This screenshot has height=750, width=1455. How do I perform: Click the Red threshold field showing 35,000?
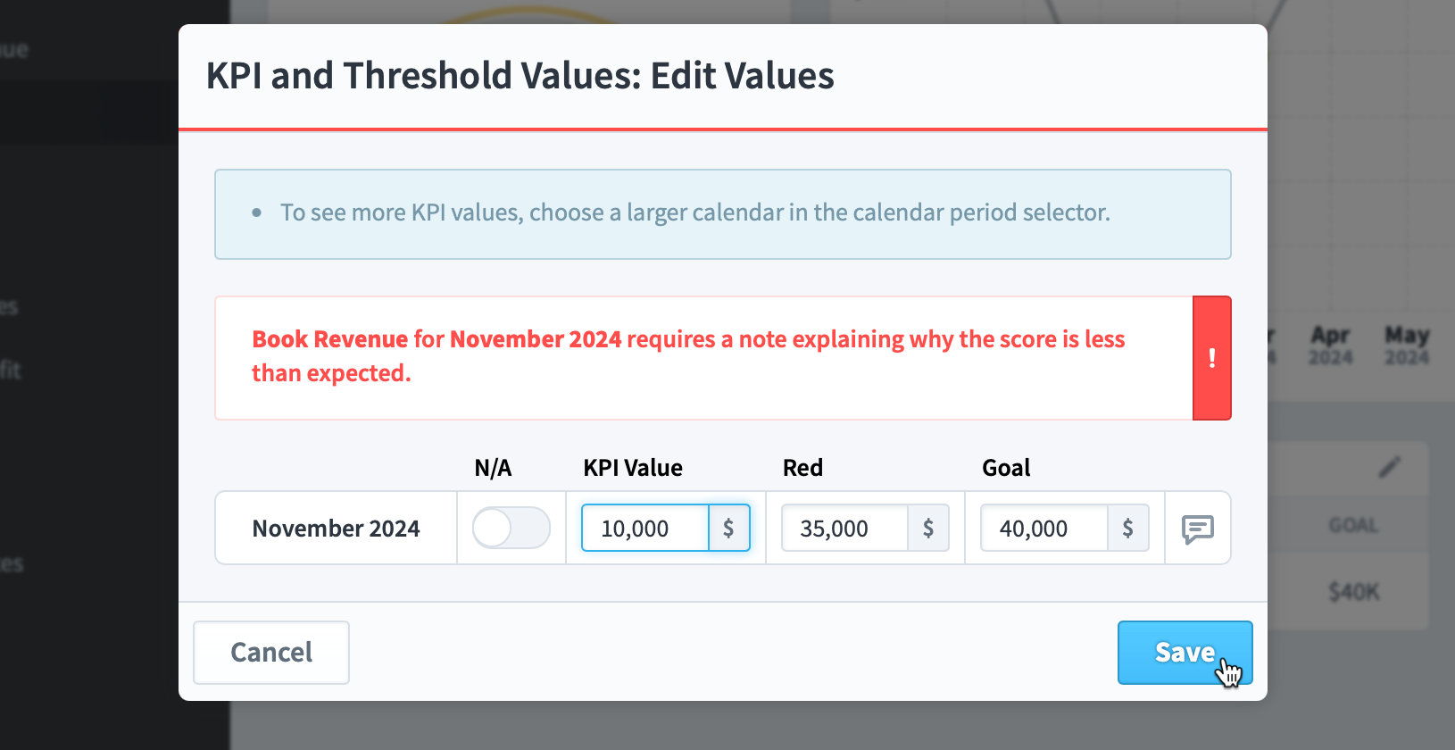click(844, 528)
